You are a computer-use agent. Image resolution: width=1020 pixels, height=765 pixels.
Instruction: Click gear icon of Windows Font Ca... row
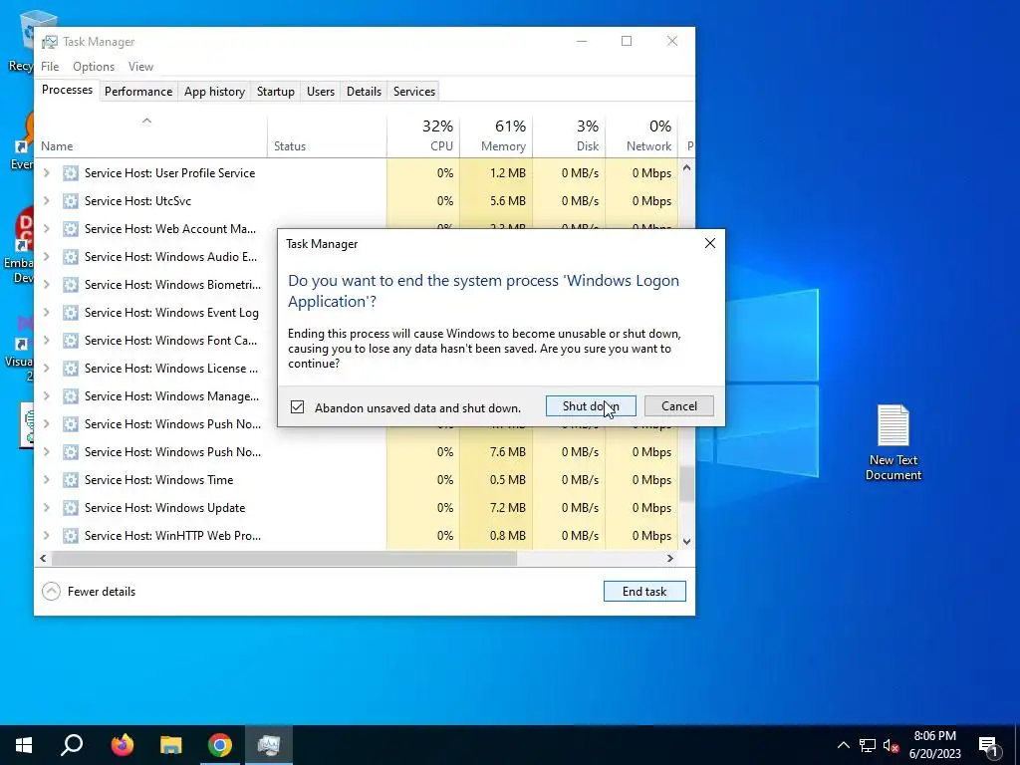[71, 341]
